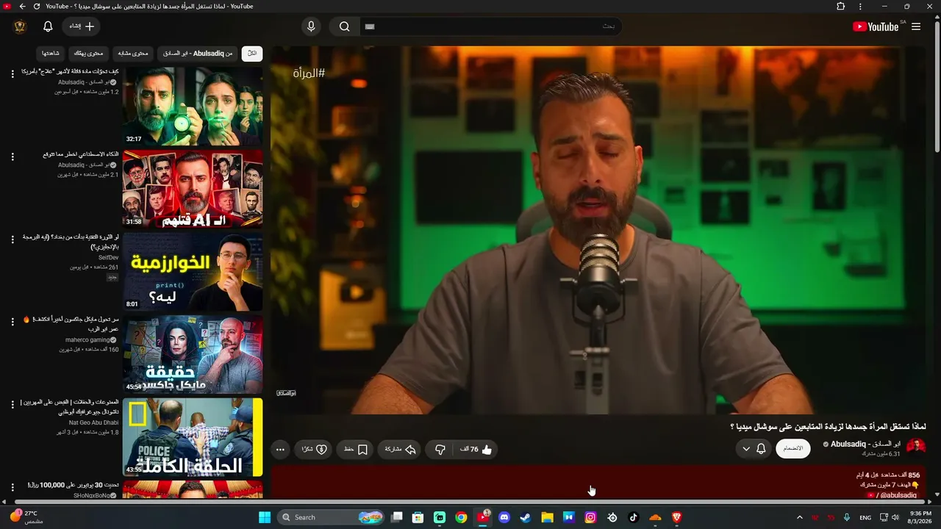Screen dimensions: 941x529
Task: Open Windows Start menu
Action: point(265,517)
